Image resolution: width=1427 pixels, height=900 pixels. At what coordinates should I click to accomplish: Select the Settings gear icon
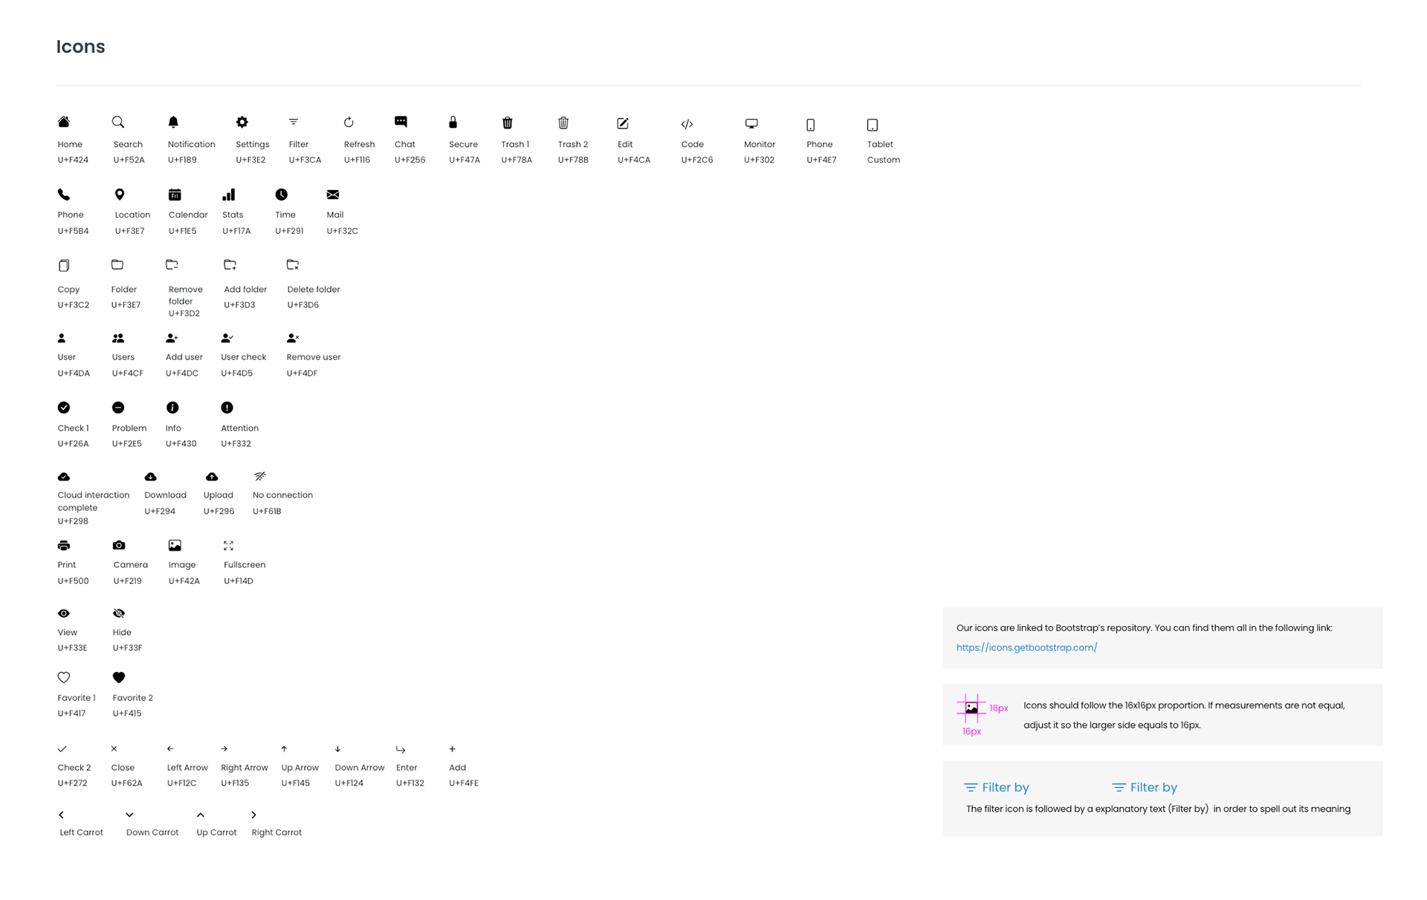(242, 122)
